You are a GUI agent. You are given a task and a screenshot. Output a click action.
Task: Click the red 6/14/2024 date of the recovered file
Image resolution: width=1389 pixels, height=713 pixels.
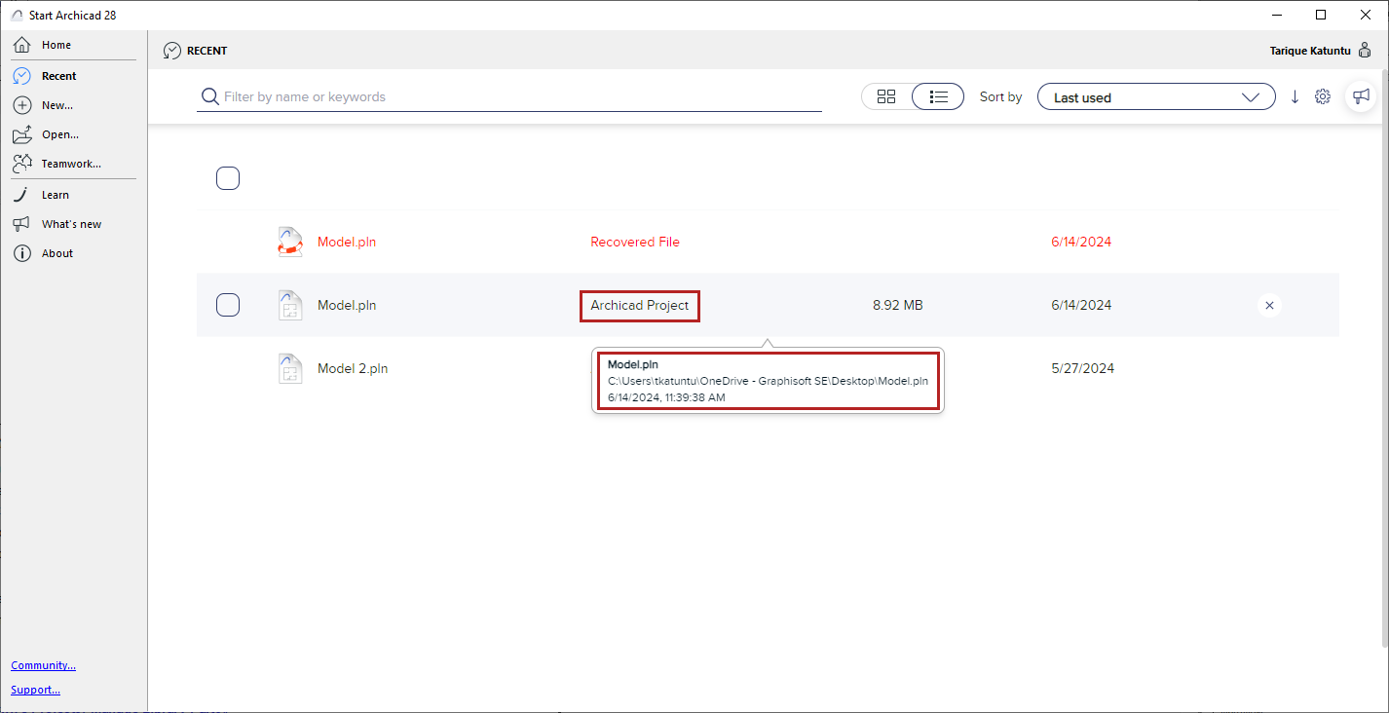click(1081, 242)
